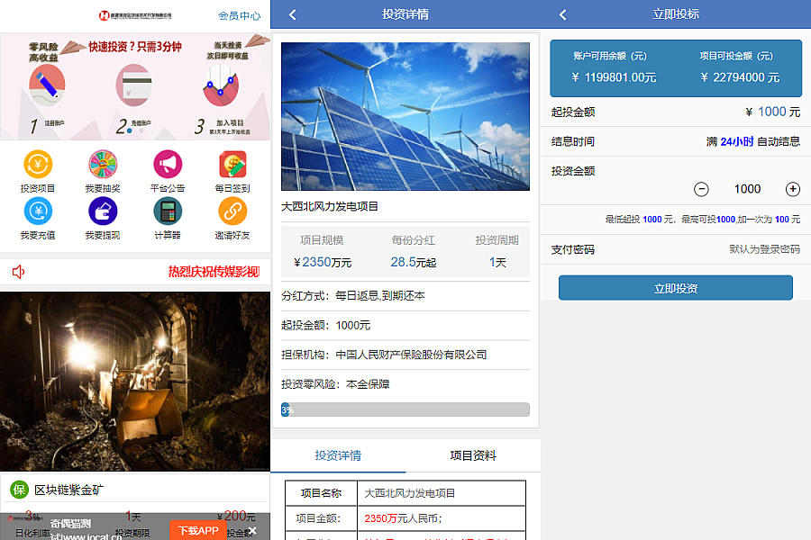Image resolution: width=811 pixels, height=540 pixels.
Task: Click 项目规模 ¥2350万元 value
Action: 323,263
